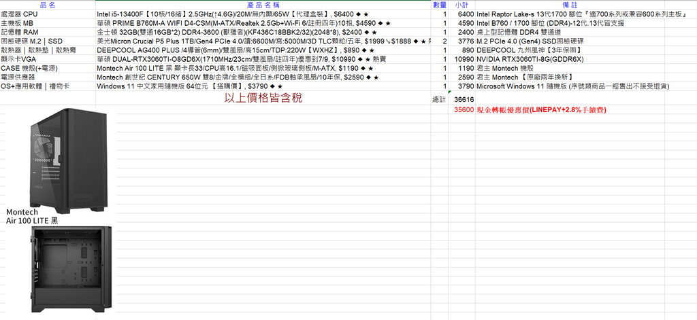The width and height of the screenshot is (697, 320).
Task: Click the OS+應用軟體｜禮物卡 cell
Action: tap(48, 86)
